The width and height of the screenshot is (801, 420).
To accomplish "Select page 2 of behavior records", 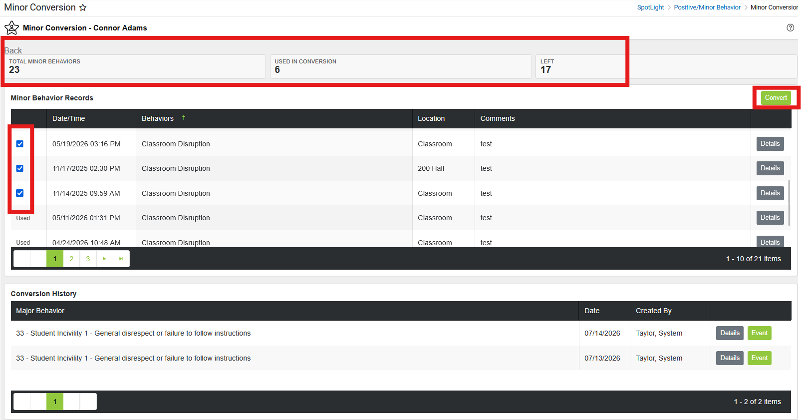I will tap(71, 259).
